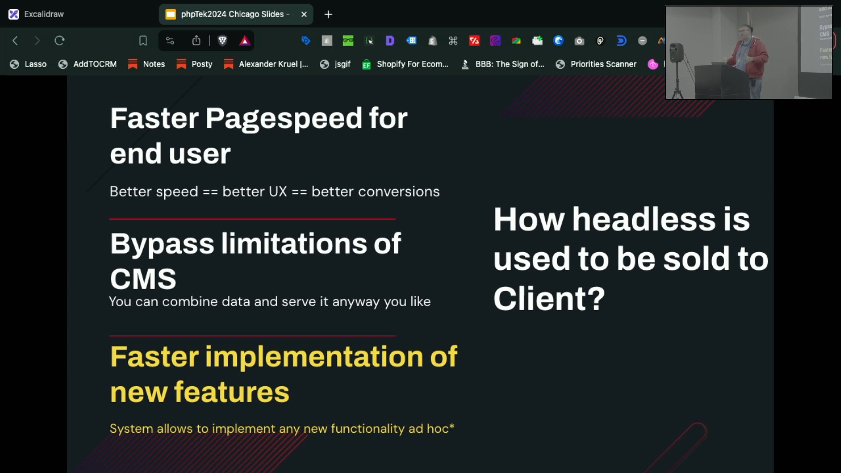The width and height of the screenshot is (841, 473).
Task: Open the AddTOCRM bookmark
Action: [x=88, y=64]
